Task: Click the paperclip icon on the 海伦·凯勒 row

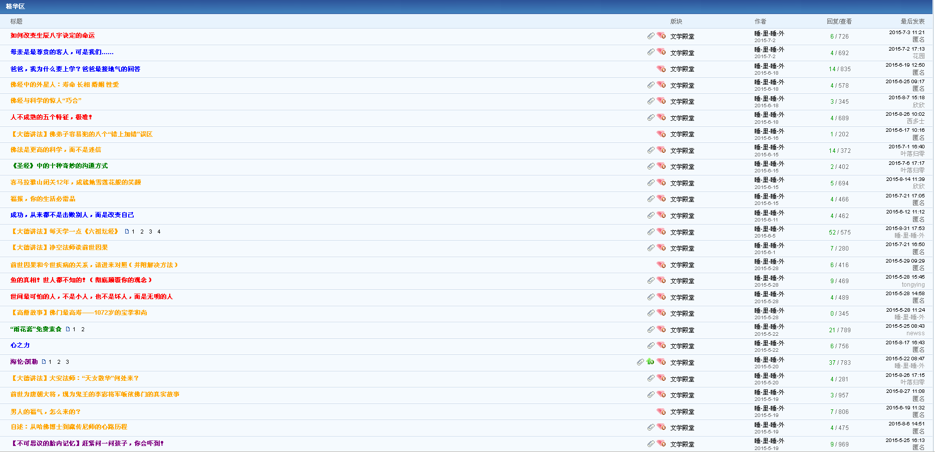Action: (640, 361)
